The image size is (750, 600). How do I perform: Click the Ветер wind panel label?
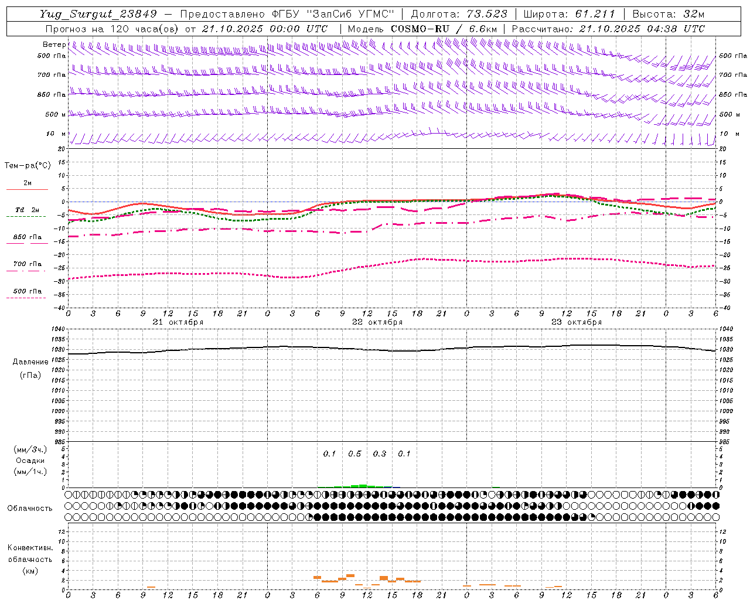click(x=54, y=45)
